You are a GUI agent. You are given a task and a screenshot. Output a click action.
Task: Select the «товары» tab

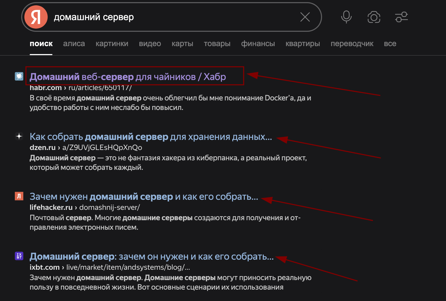click(x=217, y=44)
